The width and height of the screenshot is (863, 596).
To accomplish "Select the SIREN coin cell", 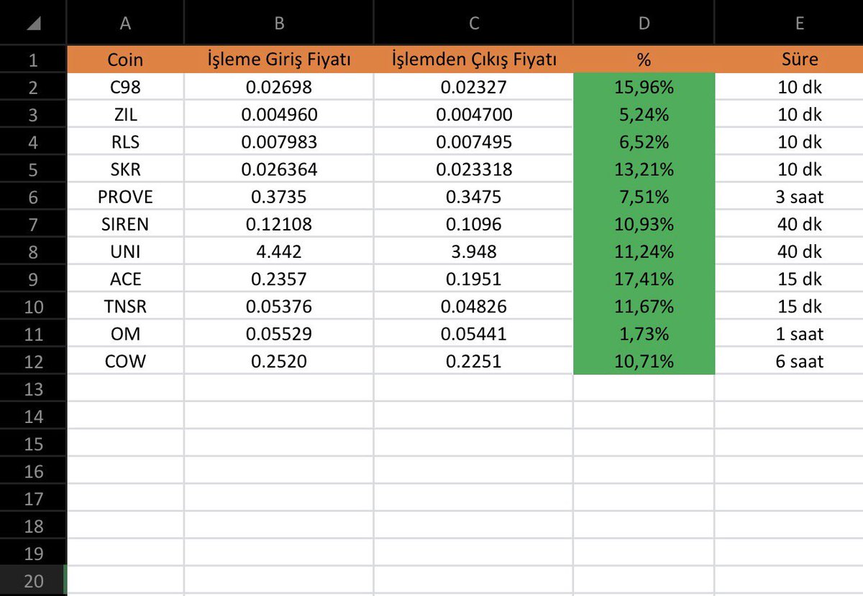I will 125,224.
